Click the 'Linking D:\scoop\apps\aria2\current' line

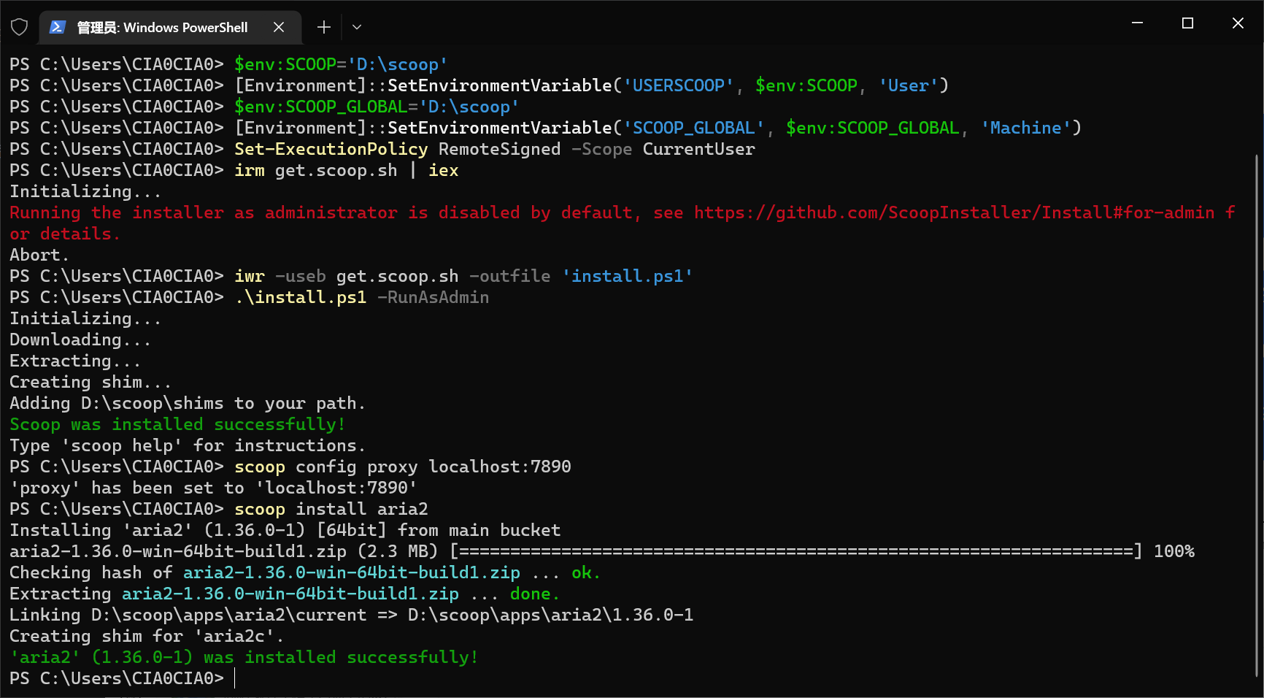tap(352, 615)
